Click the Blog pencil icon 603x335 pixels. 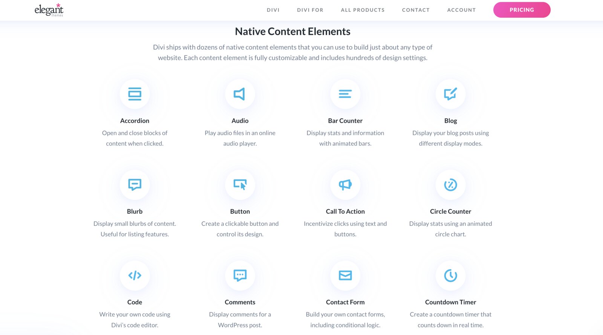tap(450, 94)
